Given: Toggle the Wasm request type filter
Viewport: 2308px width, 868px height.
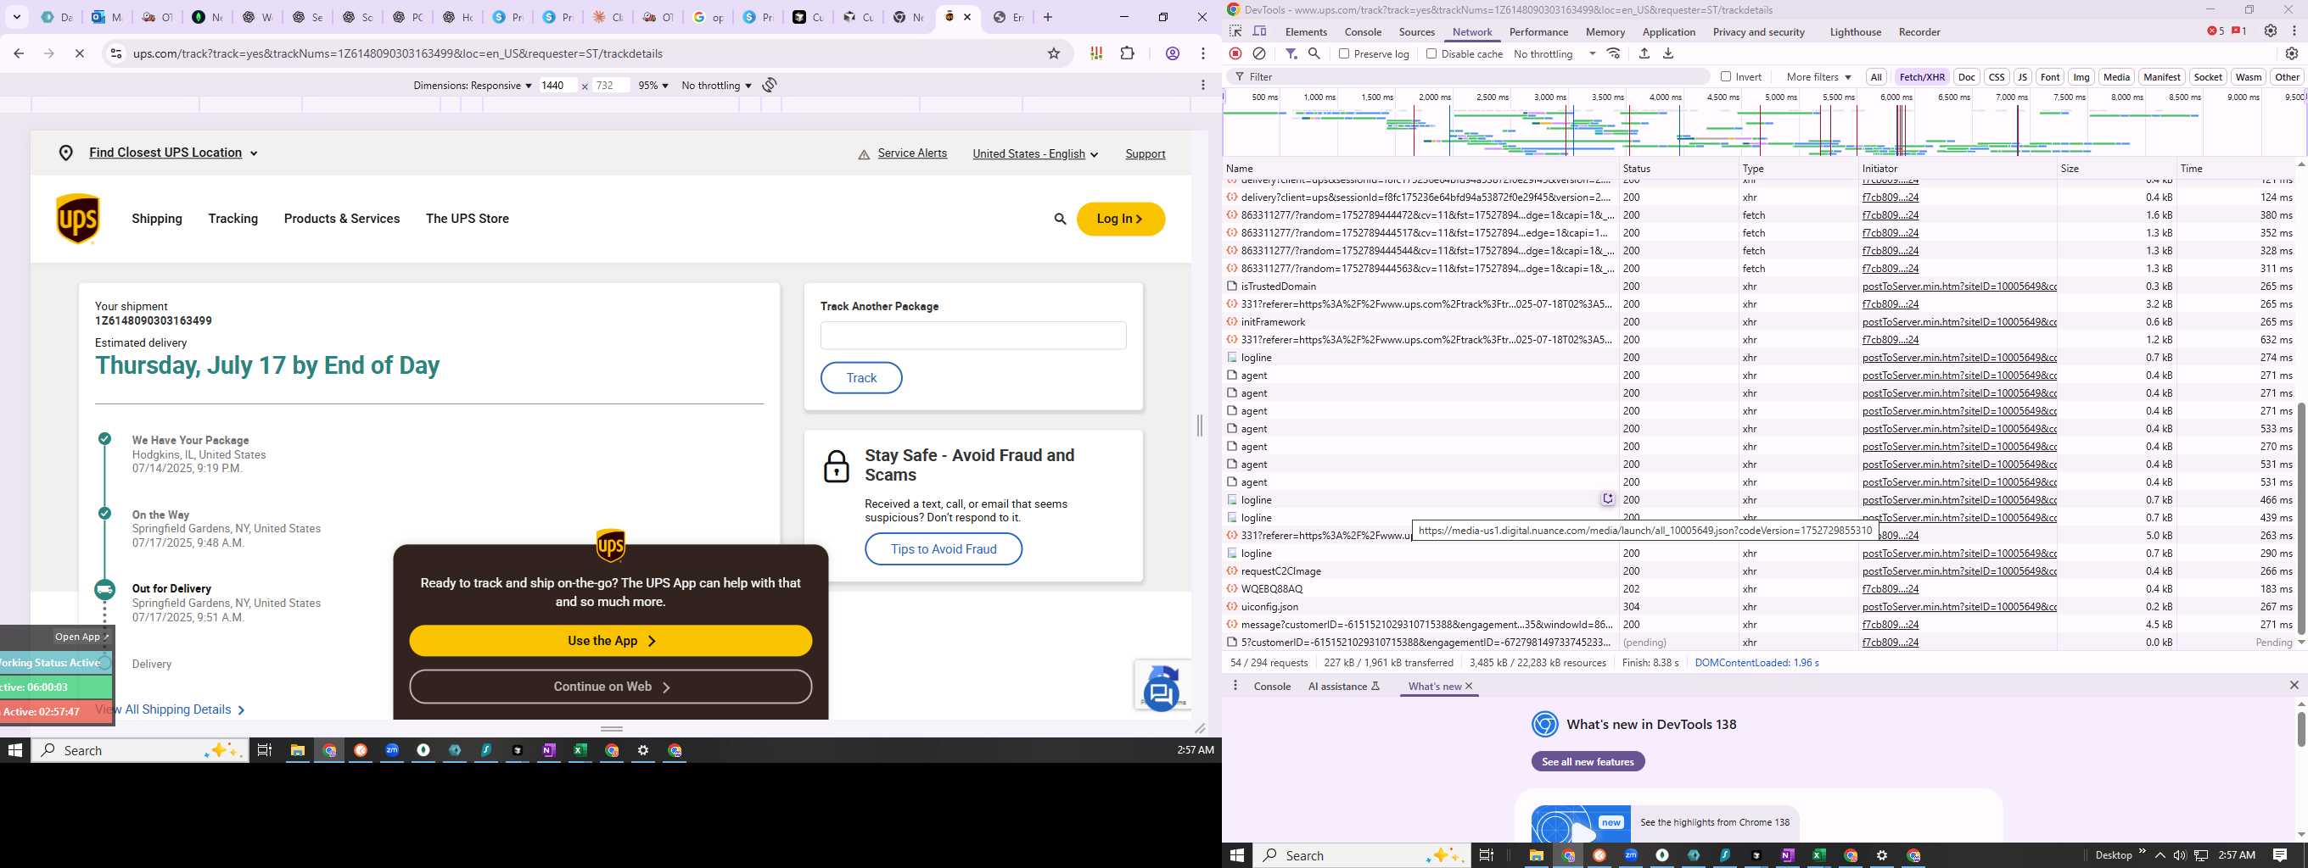Looking at the screenshot, I should (x=2248, y=77).
